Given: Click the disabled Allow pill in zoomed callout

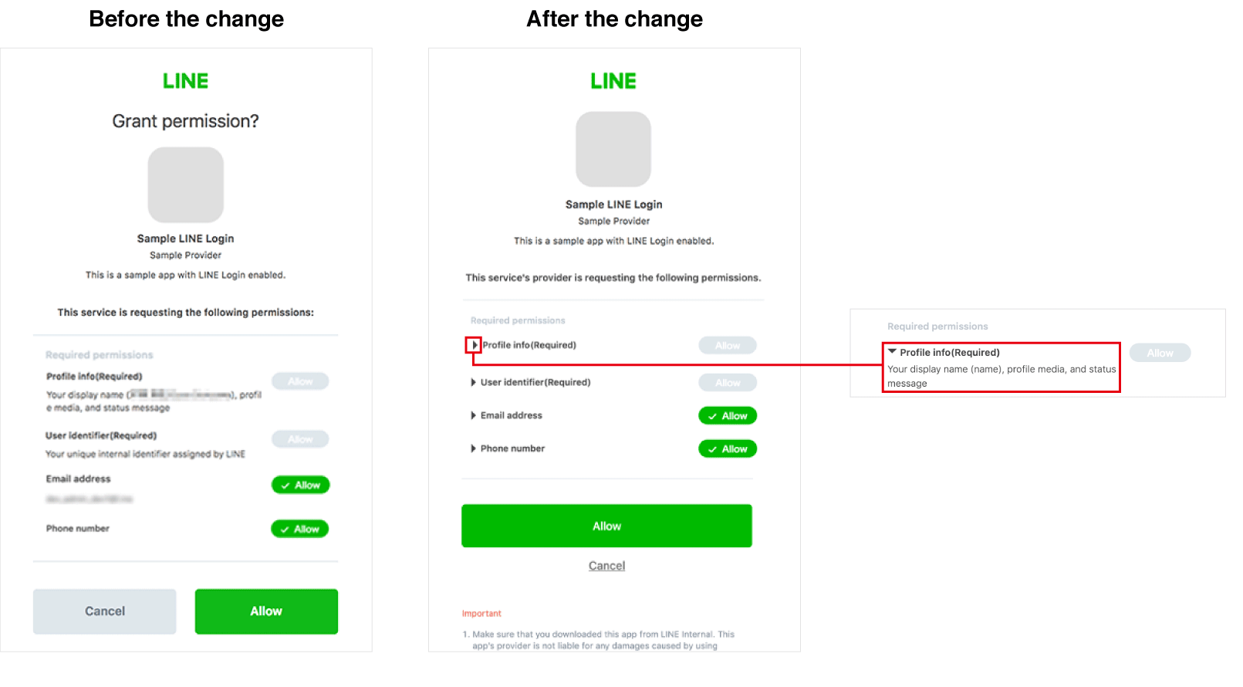Looking at the screenshot, I should tap(1160, 353).
